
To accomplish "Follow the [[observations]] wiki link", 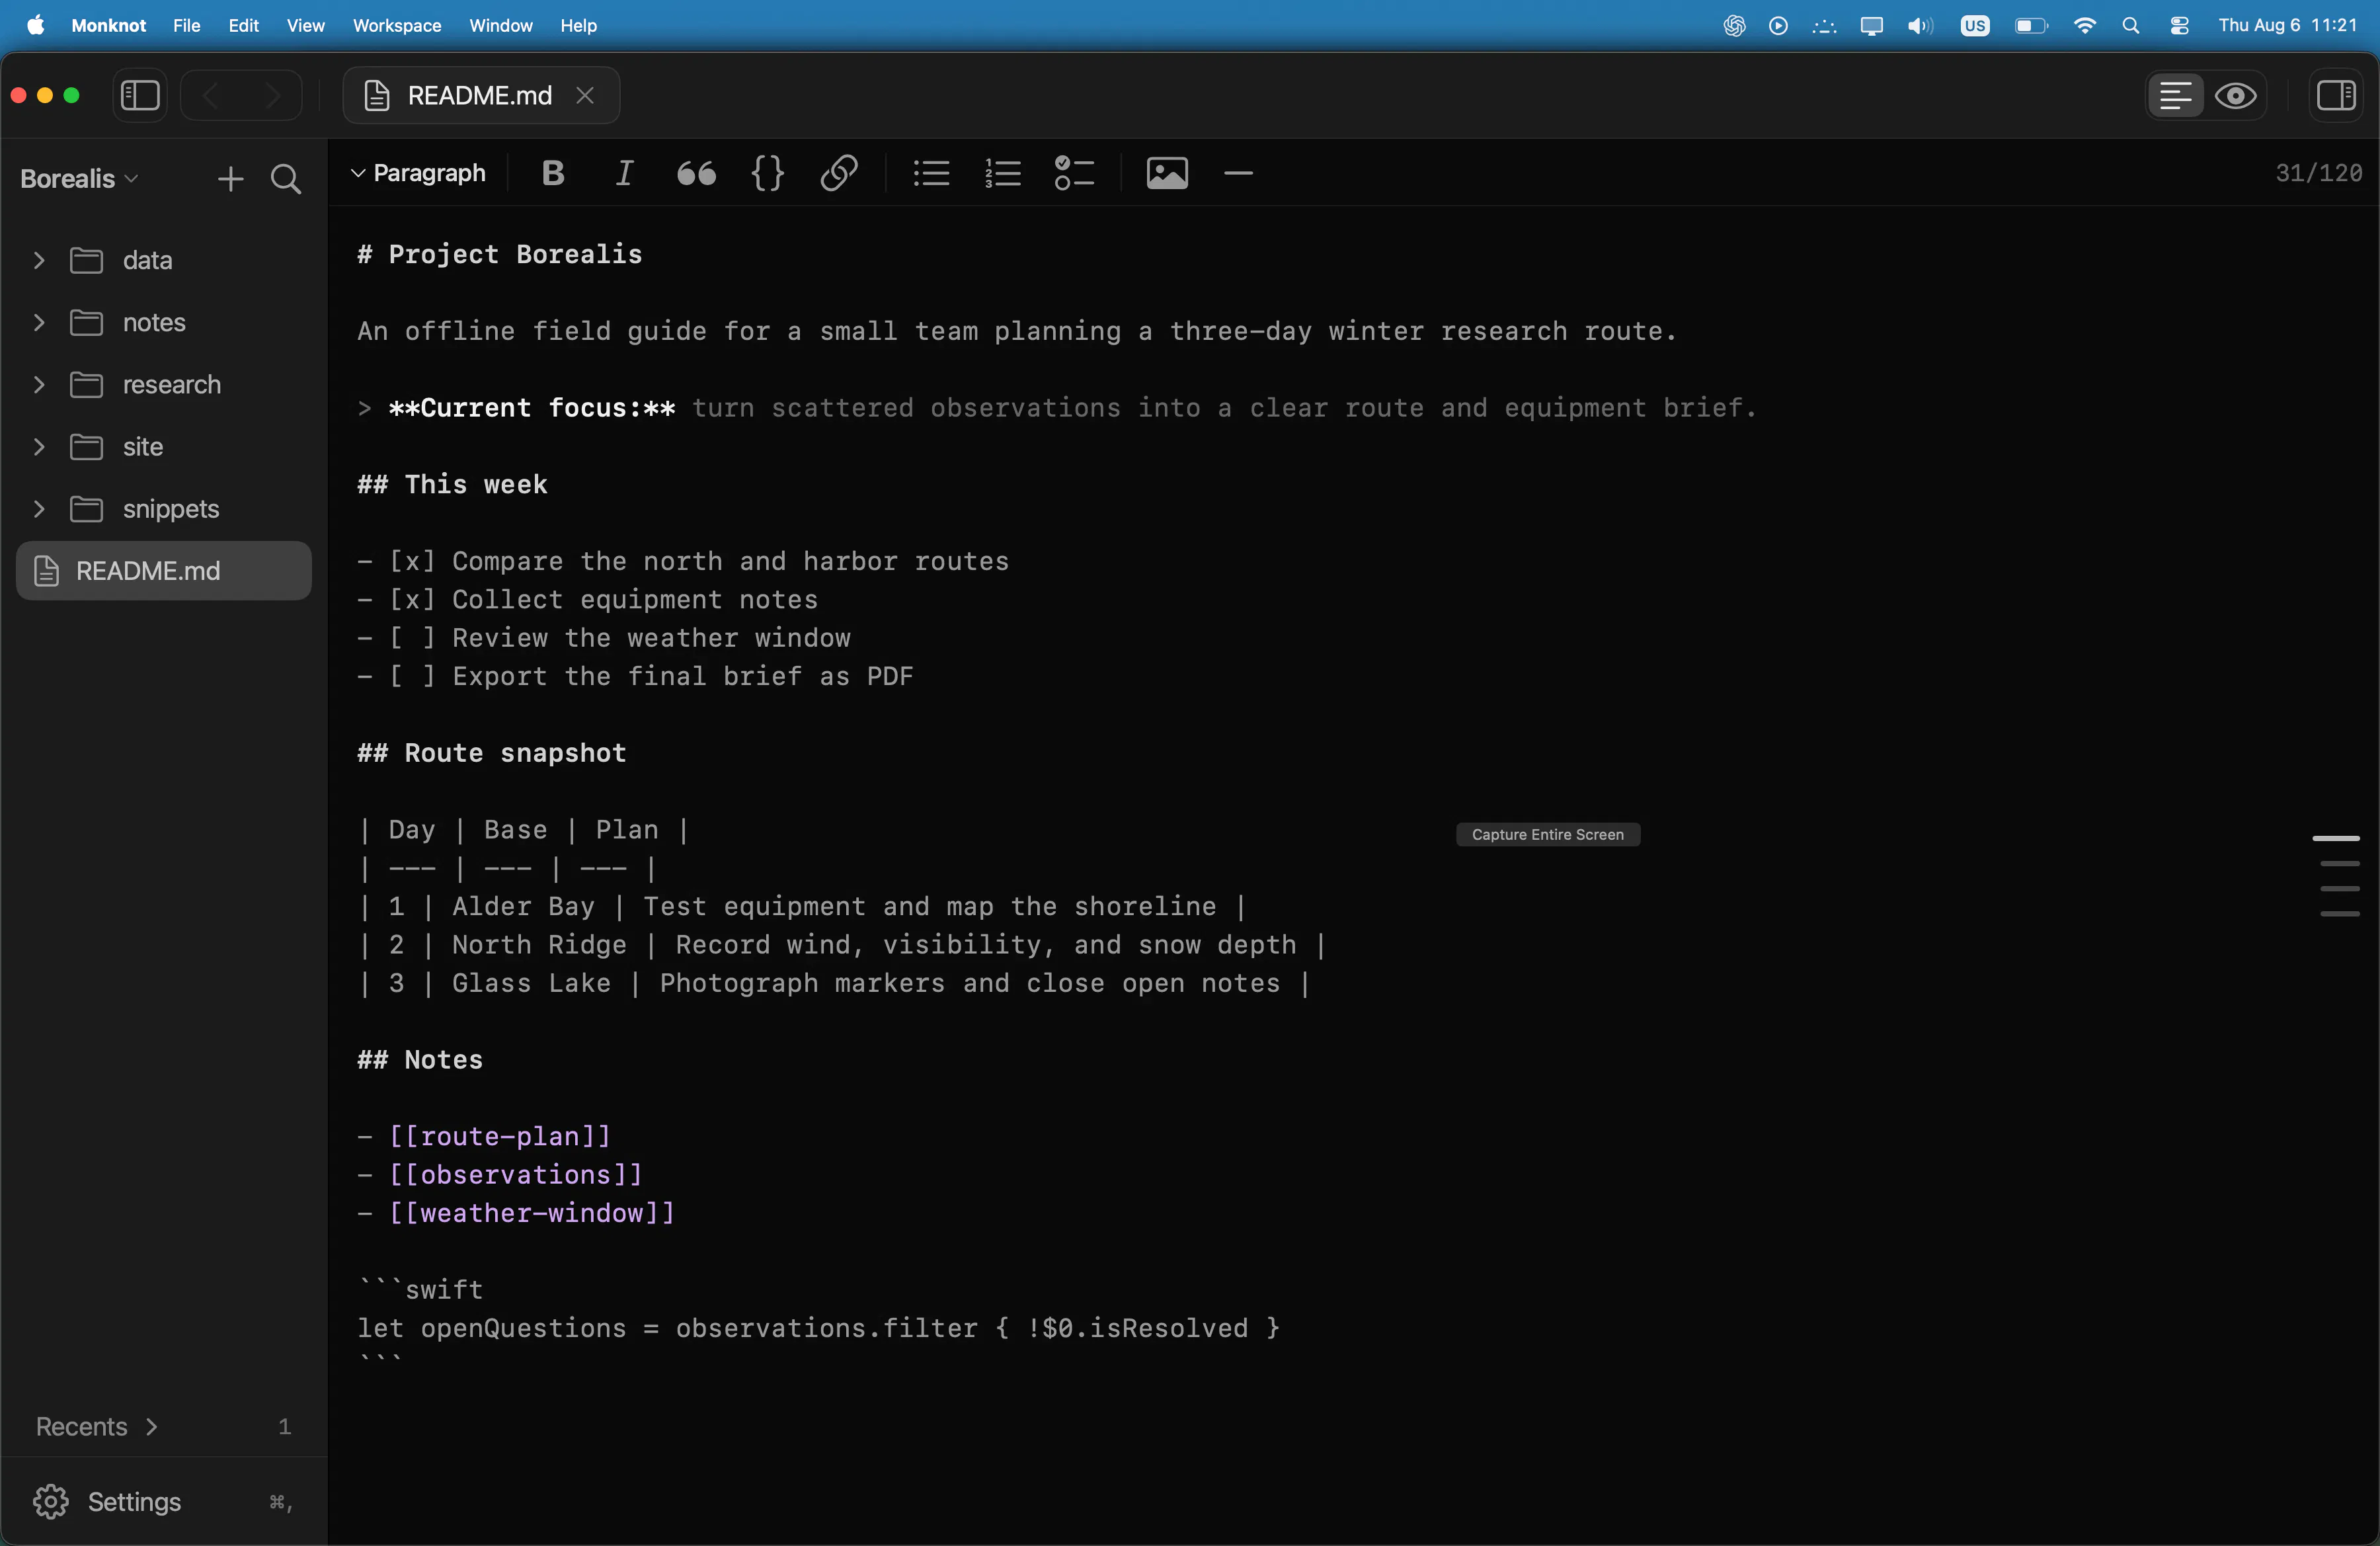I will coord(516,1175).
